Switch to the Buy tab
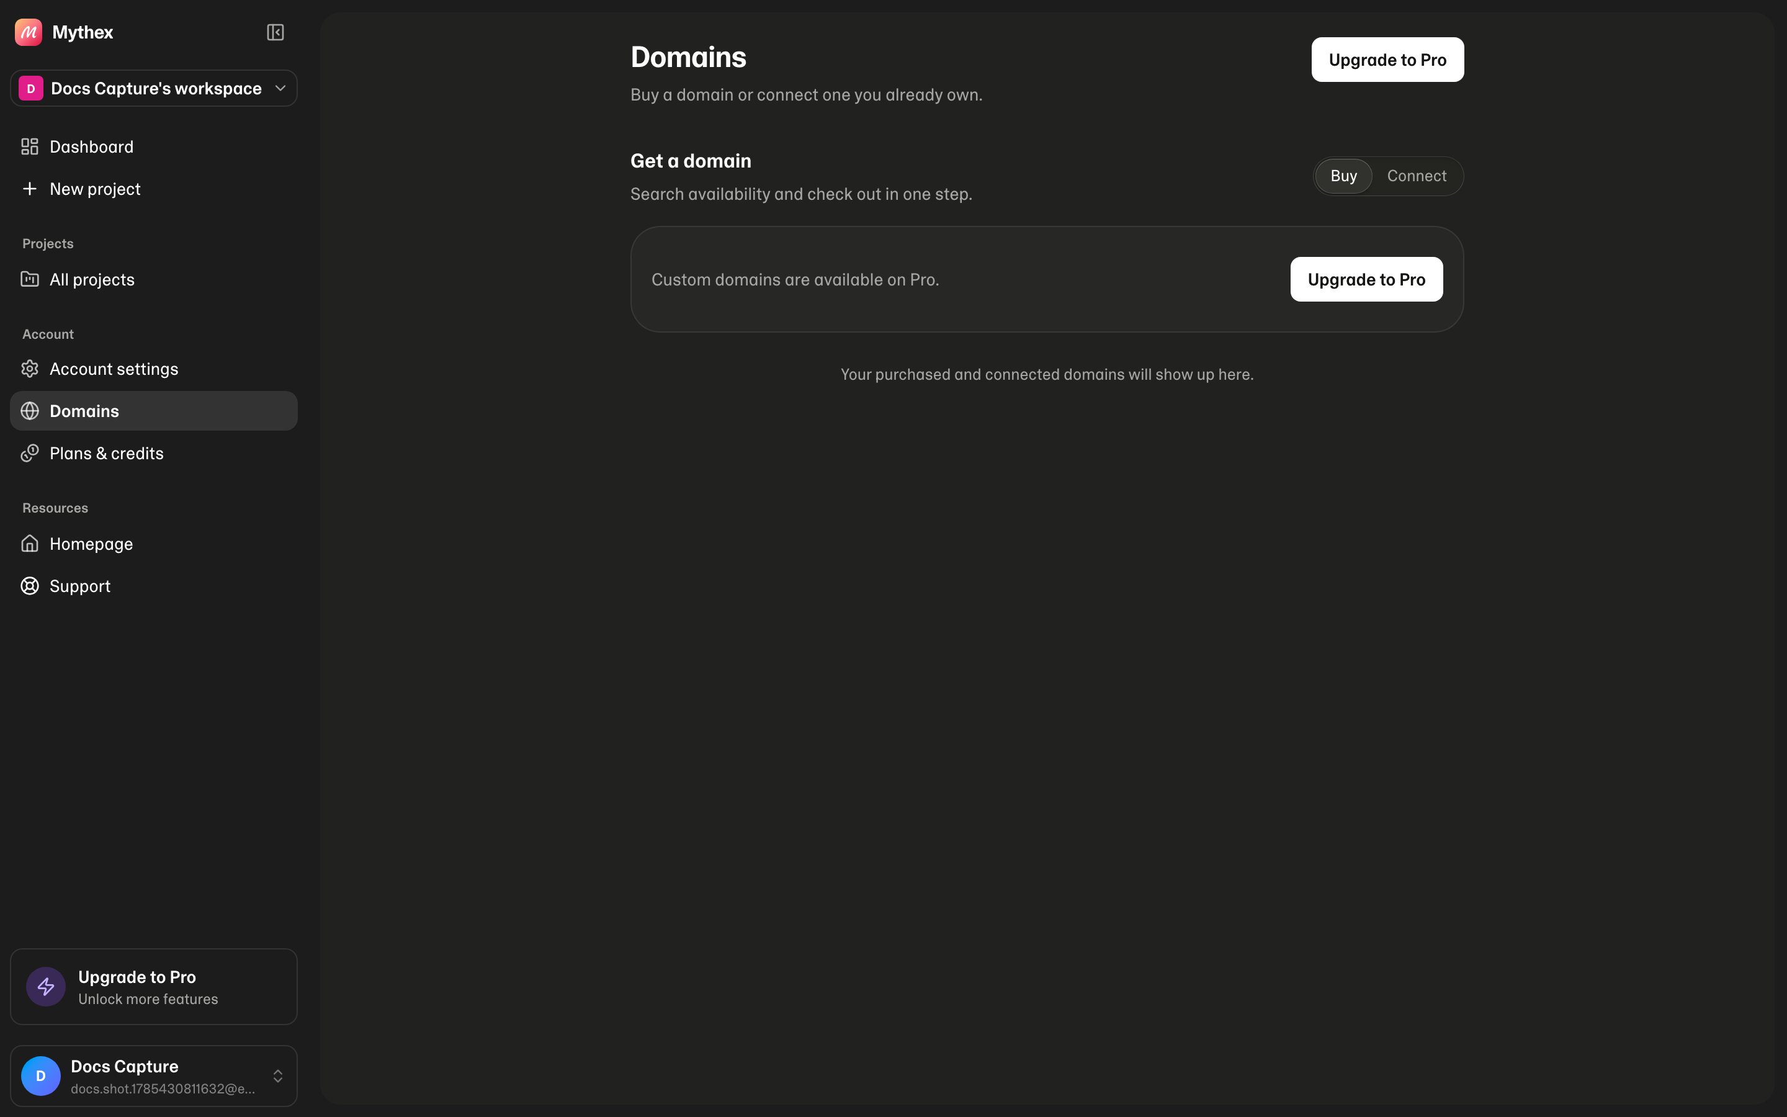The height and width of the screenshot is (1117, 1787). [x=1343, y=176]
